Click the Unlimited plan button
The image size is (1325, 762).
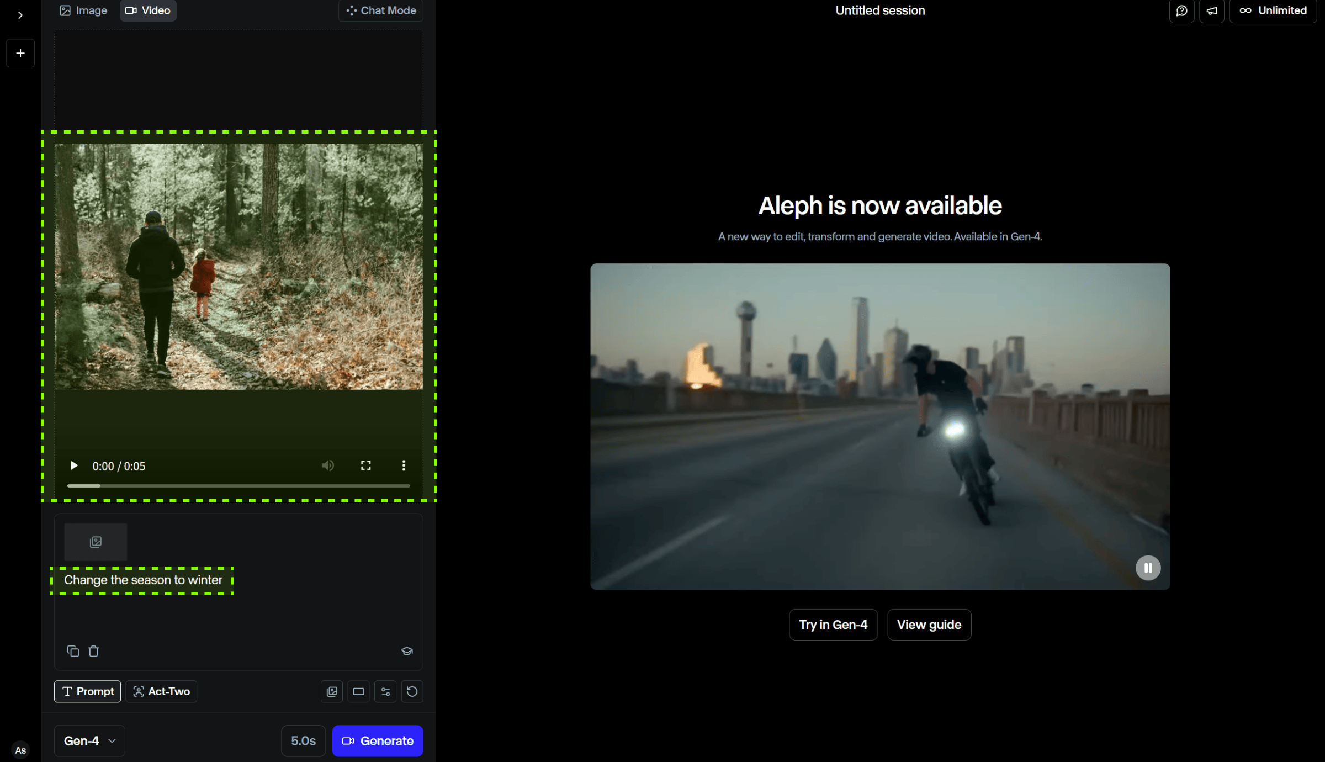tap(1273, 10)
